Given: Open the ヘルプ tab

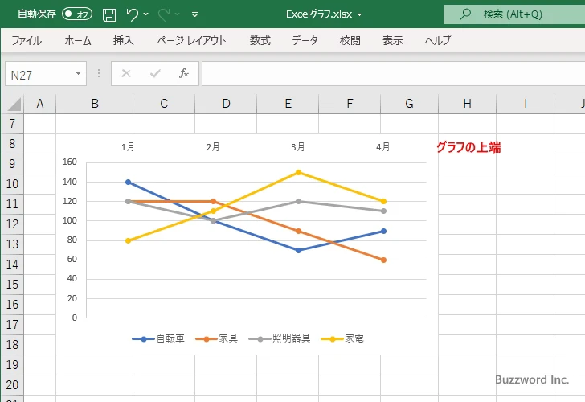Looking at the screenshot, I should coord(438,40).
